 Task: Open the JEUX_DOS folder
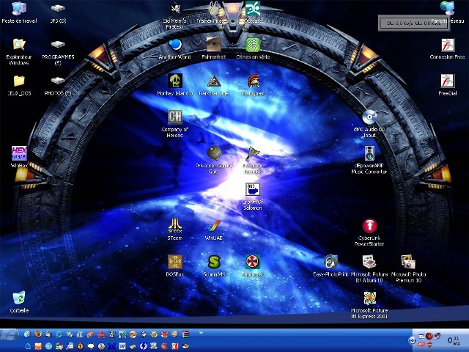pyautogui.click(x=19, y=85)
